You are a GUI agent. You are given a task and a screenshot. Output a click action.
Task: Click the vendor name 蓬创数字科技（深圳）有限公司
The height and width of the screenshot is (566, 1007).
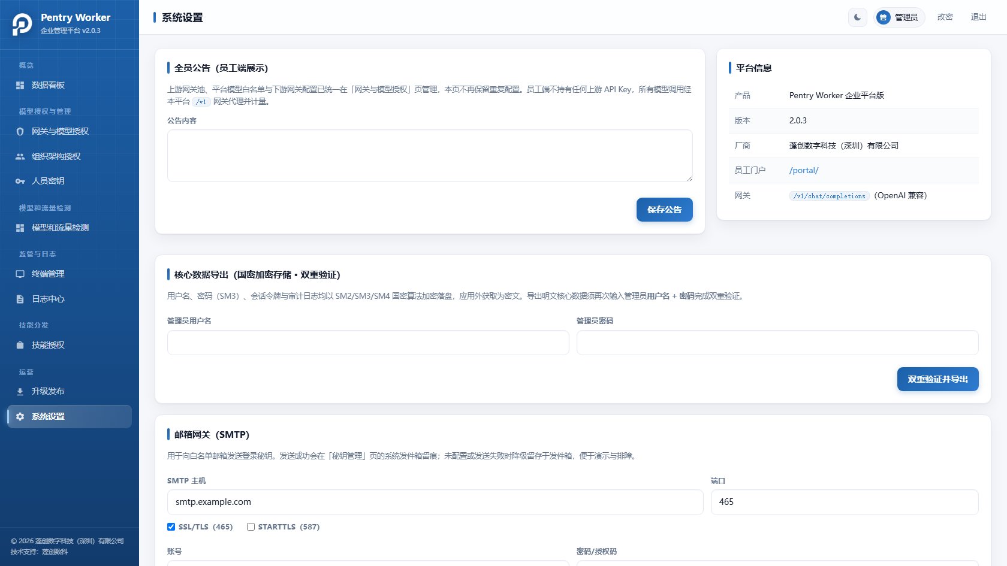point(844,146)
